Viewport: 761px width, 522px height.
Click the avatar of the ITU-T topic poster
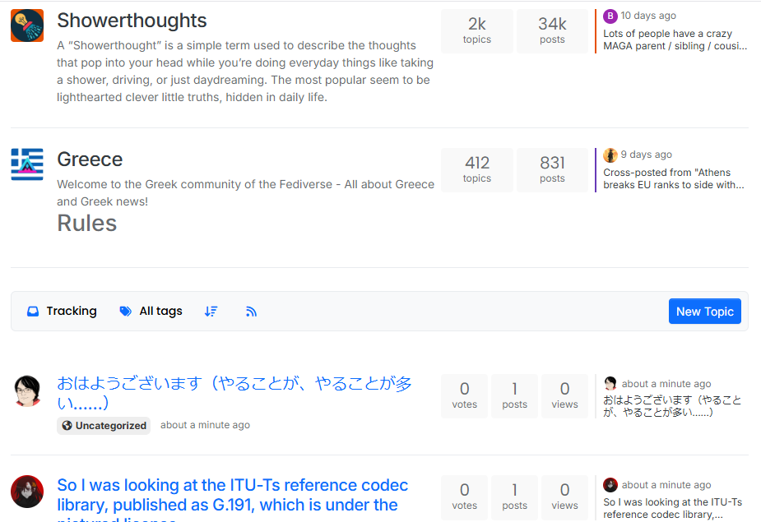[27, 491]
